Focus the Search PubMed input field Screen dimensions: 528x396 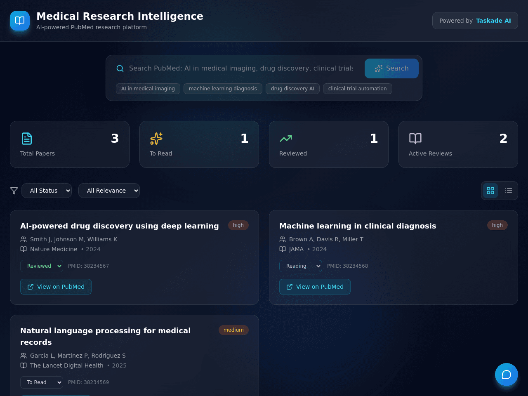241,68
